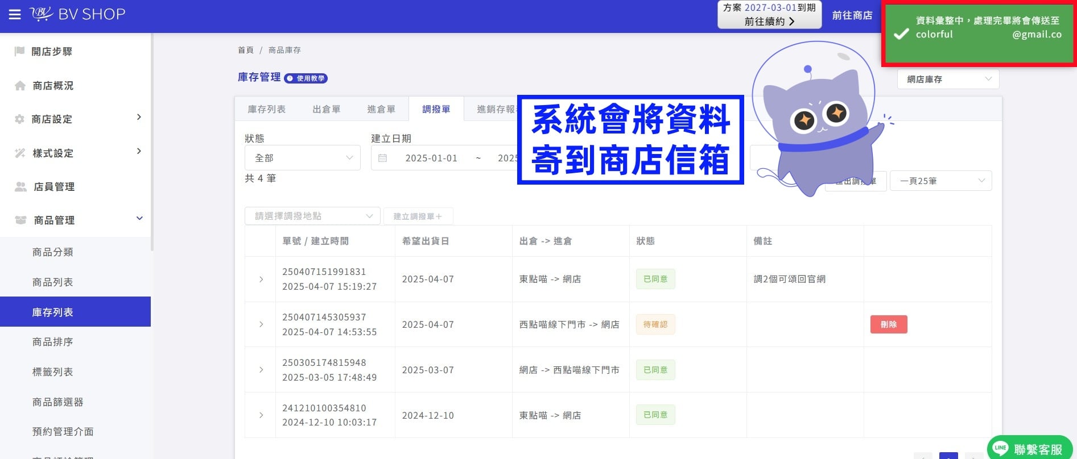Click the red 刪除 button
The height and width of the screenshot is (459, 1077).
(889, 324)
